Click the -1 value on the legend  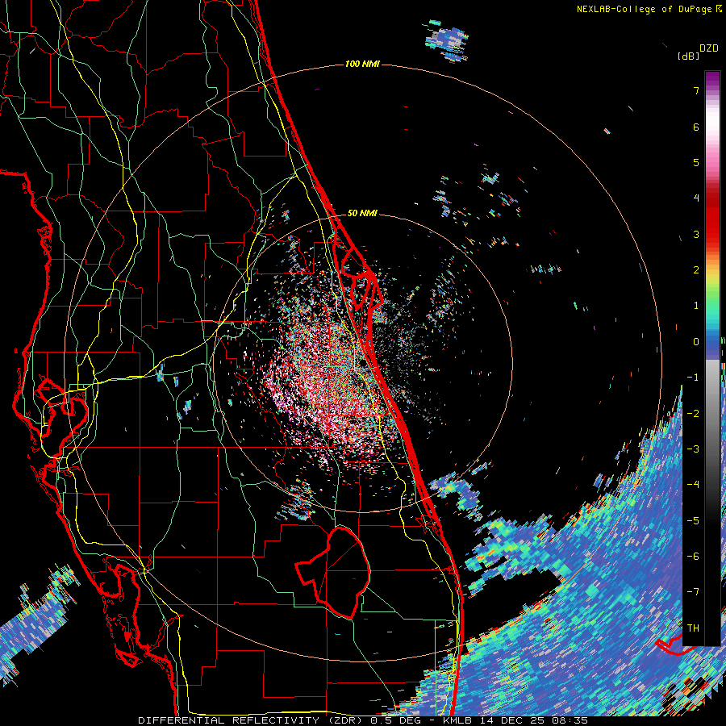click(693, 378)
